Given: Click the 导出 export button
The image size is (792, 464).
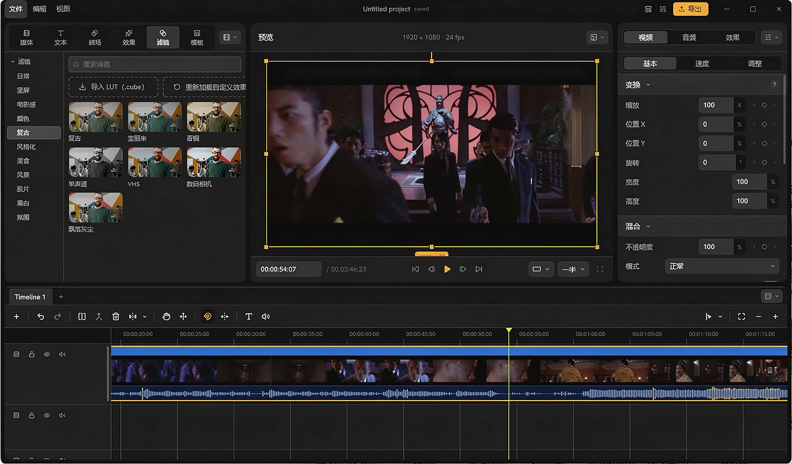Looking at the screenshot, I should pos(691,9).
